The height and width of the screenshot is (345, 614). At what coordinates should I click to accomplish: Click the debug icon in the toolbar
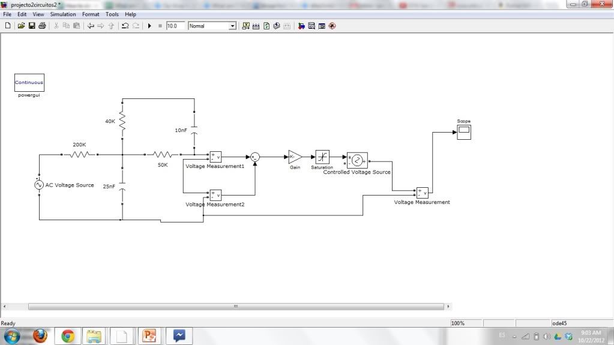click(332, 26)
